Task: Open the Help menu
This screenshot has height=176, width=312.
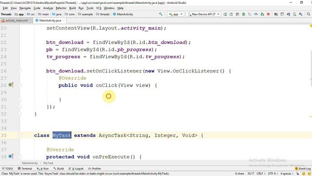Action: tap(120, 8)
